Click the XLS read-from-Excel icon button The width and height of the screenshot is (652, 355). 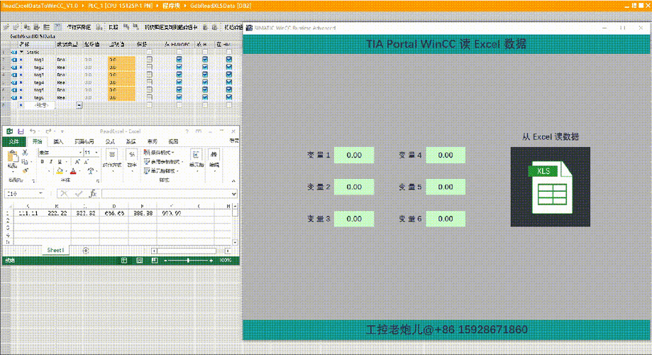(550, 187)
